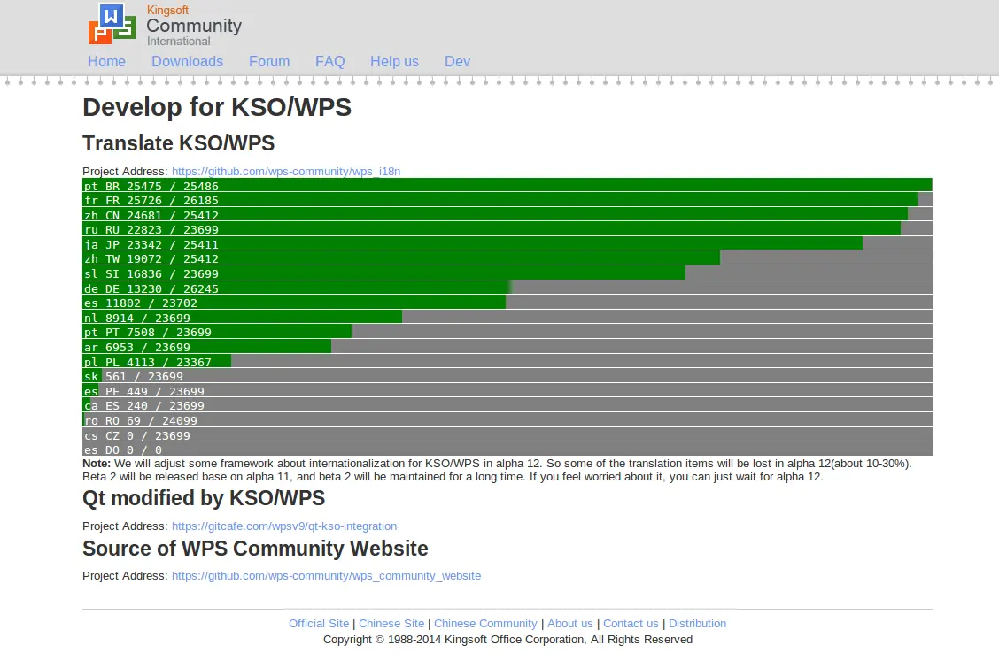Click the Copyright 1988-2014 Kingsoft footer text
999x668 pixels.
[507, 640]
